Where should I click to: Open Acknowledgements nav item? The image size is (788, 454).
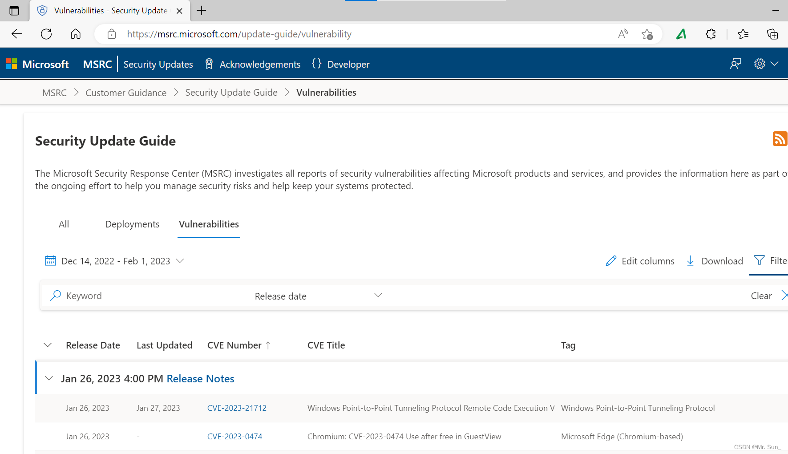(260, 64)
